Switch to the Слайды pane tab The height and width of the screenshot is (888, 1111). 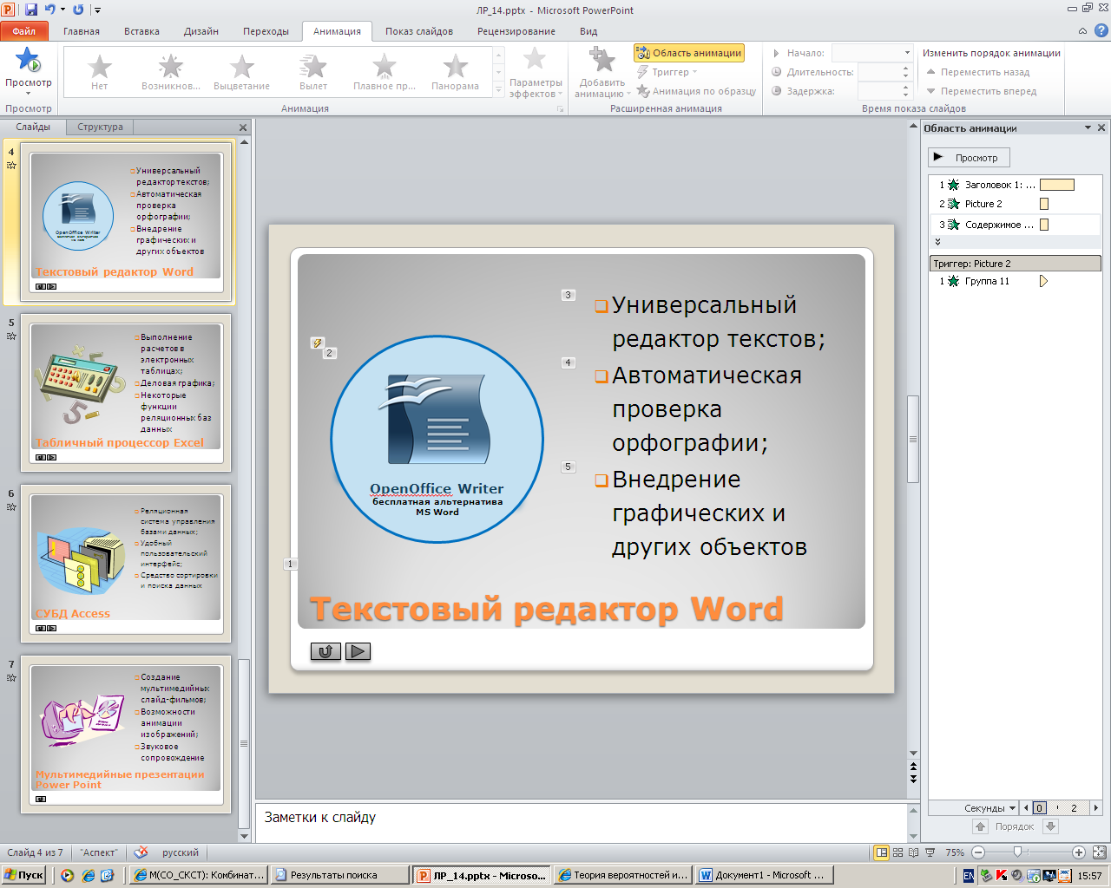pos(33,127)
